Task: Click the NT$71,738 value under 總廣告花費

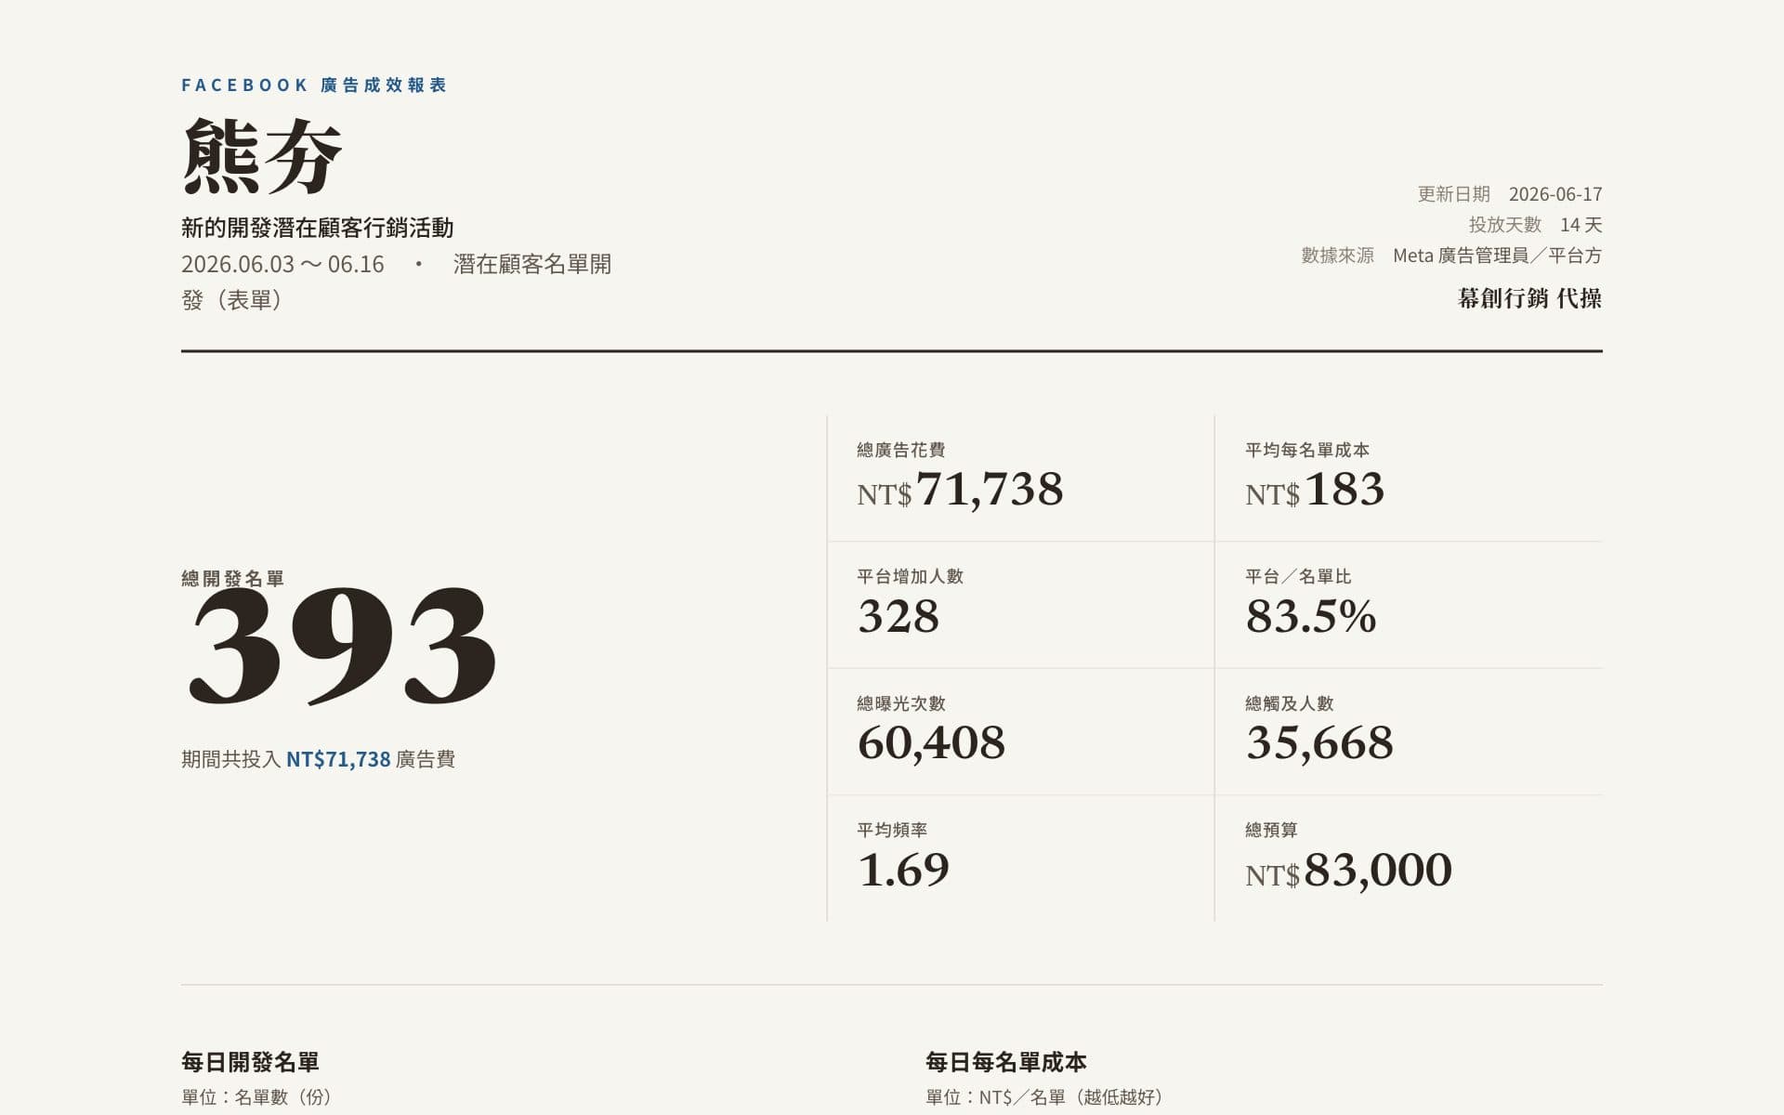Action: [960, 490]
